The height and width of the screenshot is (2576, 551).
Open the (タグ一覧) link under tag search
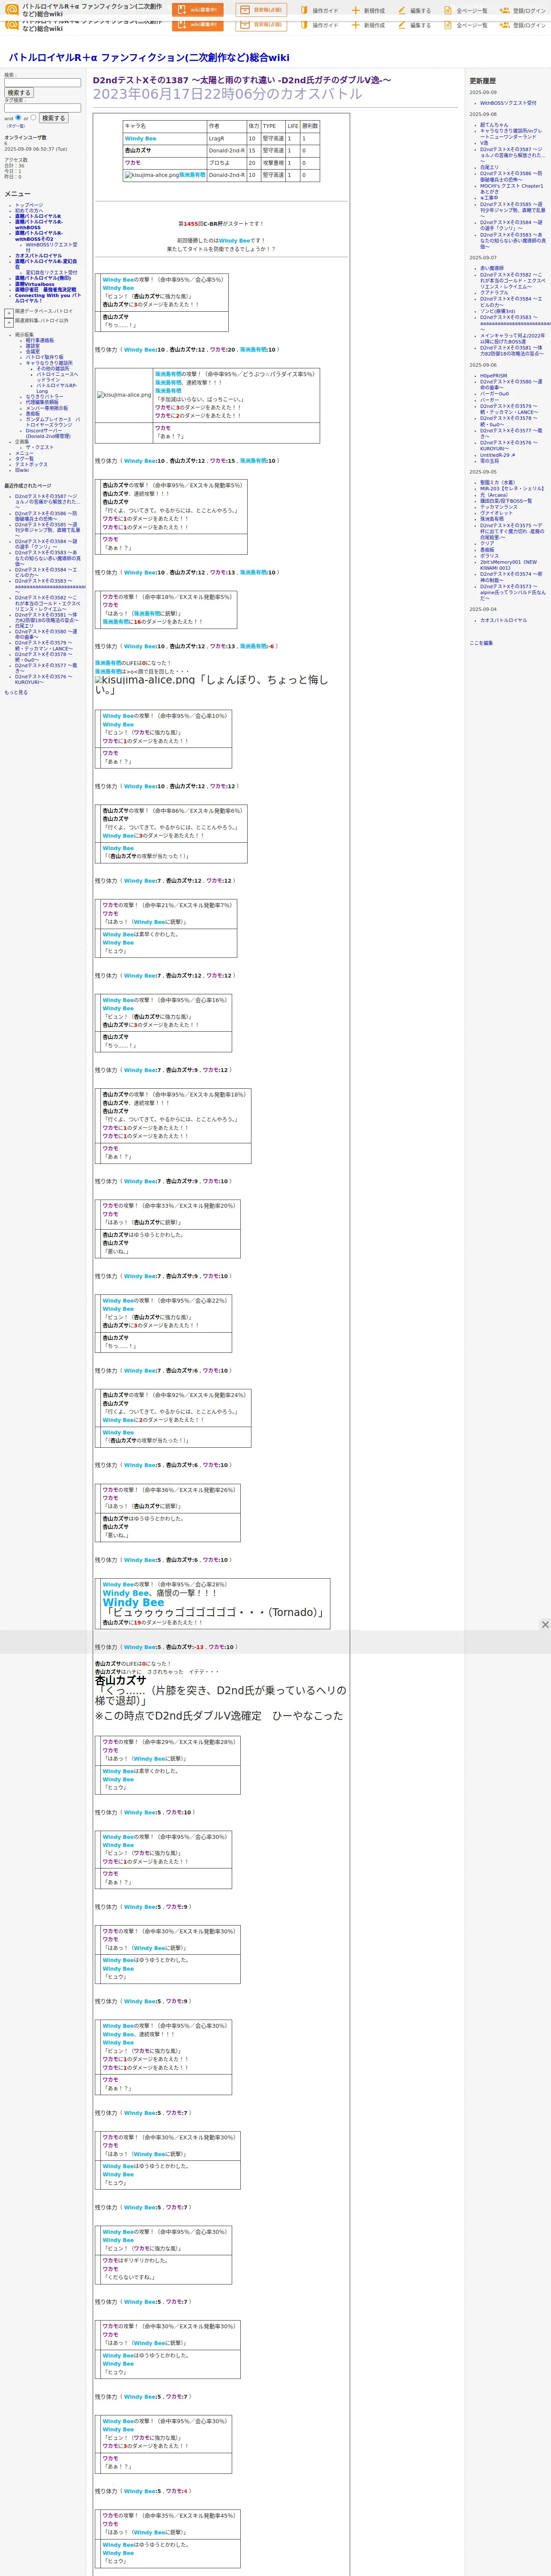coord(15,126)
